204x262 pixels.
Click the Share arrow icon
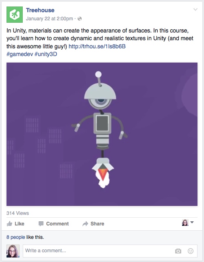click(x=85, y=224)
